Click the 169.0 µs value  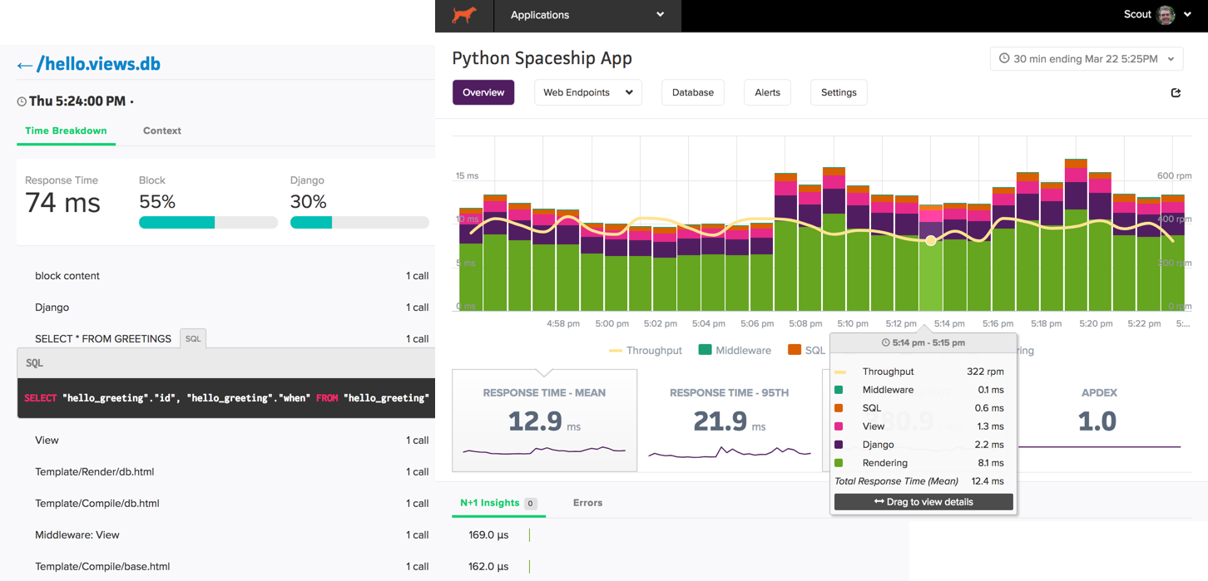488,535
